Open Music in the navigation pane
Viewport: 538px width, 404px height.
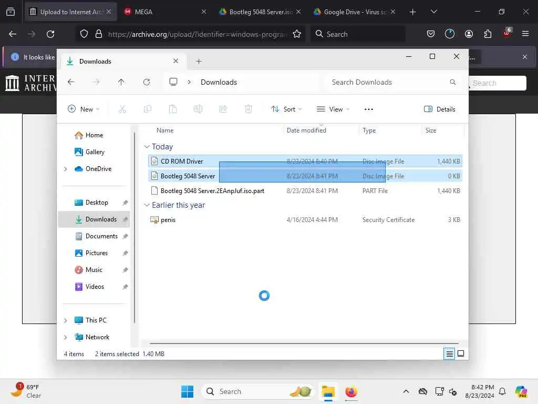[94, 270]
